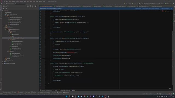The height and width of the screenshot is (98, 175).
Task: Click Expand All icon in Explorer header
Action: coord(30,6)
